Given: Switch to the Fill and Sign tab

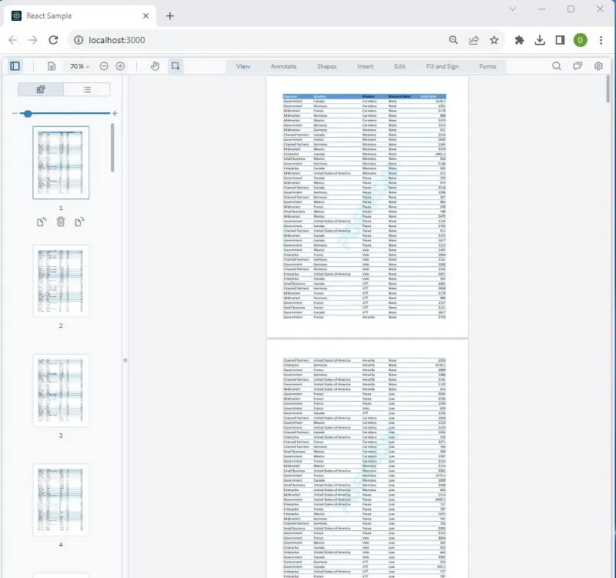Looking at the screenshot, I should [442, 66].
